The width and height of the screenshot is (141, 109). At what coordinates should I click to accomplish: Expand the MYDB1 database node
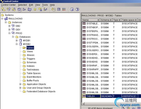click(x=17, y=41)
